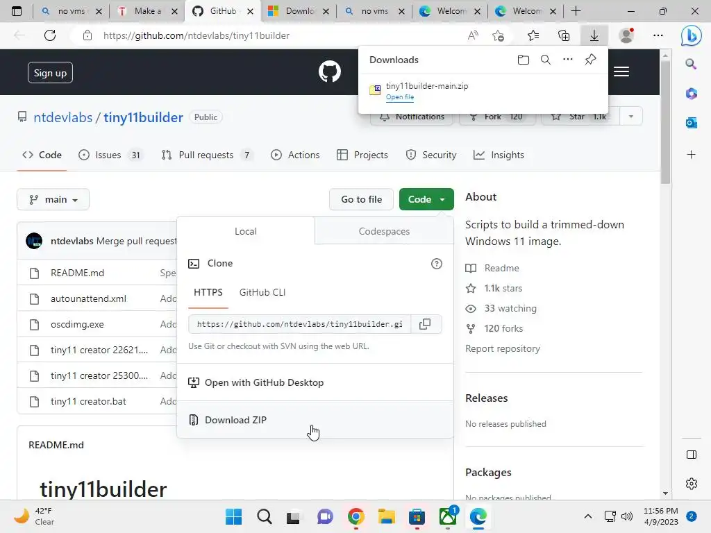Add this page to favorites
The image size is (711, 533).
498,35
